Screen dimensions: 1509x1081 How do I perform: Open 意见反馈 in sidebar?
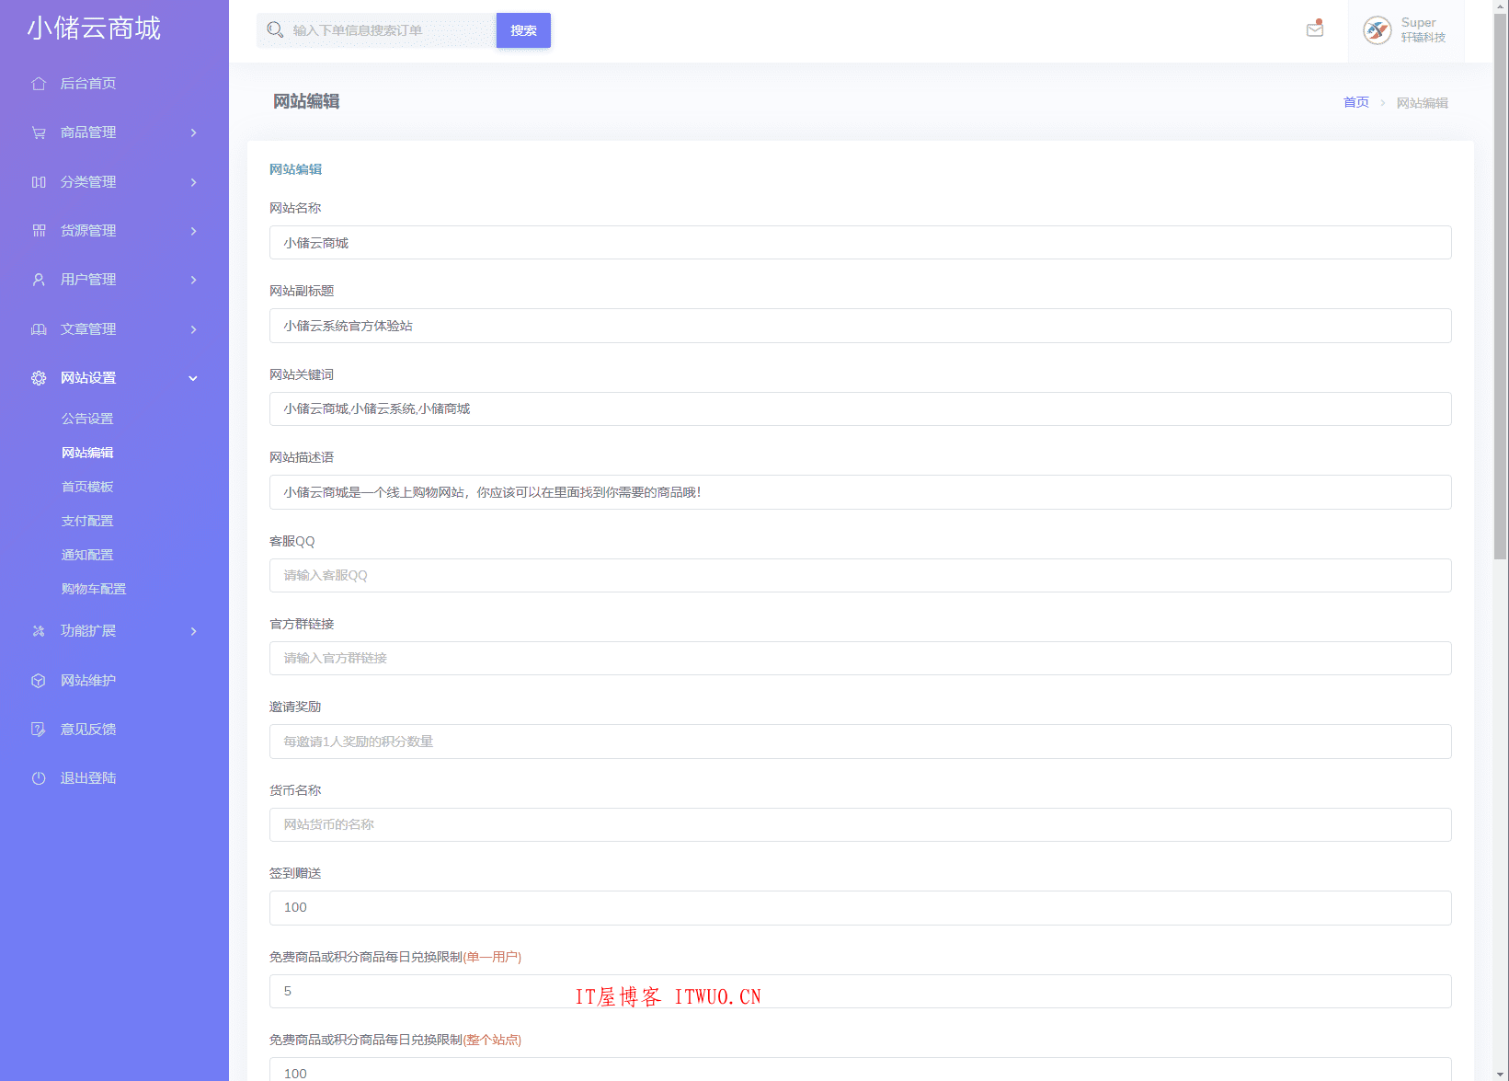[88, 730]
